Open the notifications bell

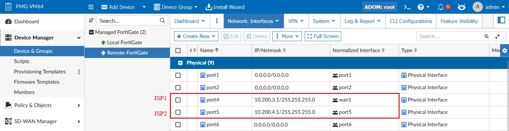tap(441, 7)
